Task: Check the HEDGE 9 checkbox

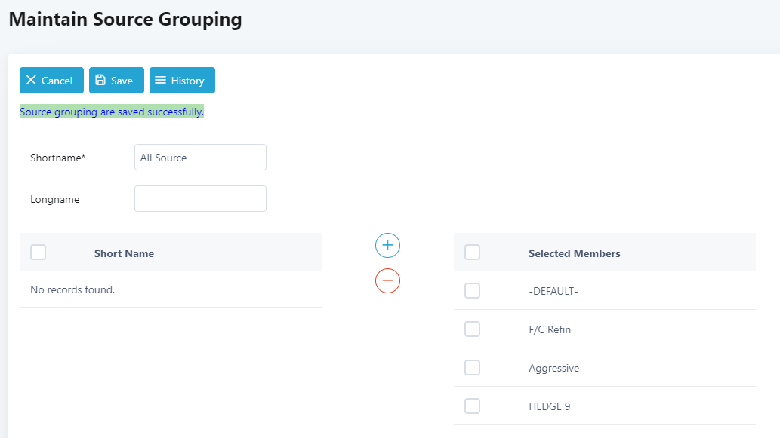Action: (473, 406)
